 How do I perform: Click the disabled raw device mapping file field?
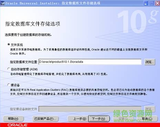point(90,109)
